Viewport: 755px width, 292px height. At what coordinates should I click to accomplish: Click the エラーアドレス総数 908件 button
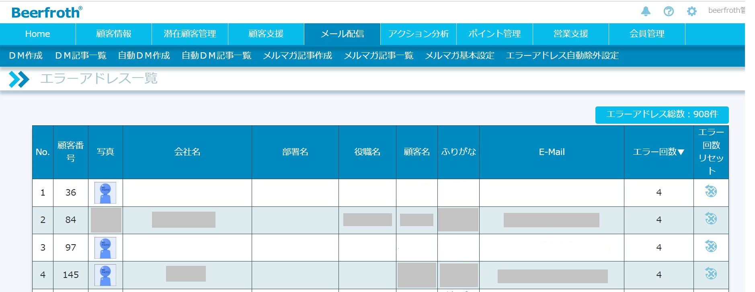tap(662, 114)
